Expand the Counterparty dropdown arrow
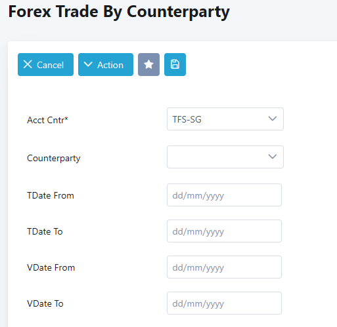The image size is (337, 327). tap(273, 157)
